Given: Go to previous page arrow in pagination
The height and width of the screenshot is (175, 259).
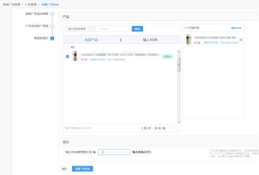Looking at the screenshot, I should pos(172,128).
